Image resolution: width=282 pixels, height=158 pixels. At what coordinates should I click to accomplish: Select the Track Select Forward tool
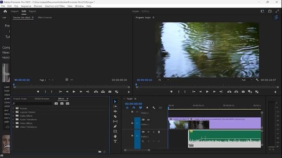(115, 106)
